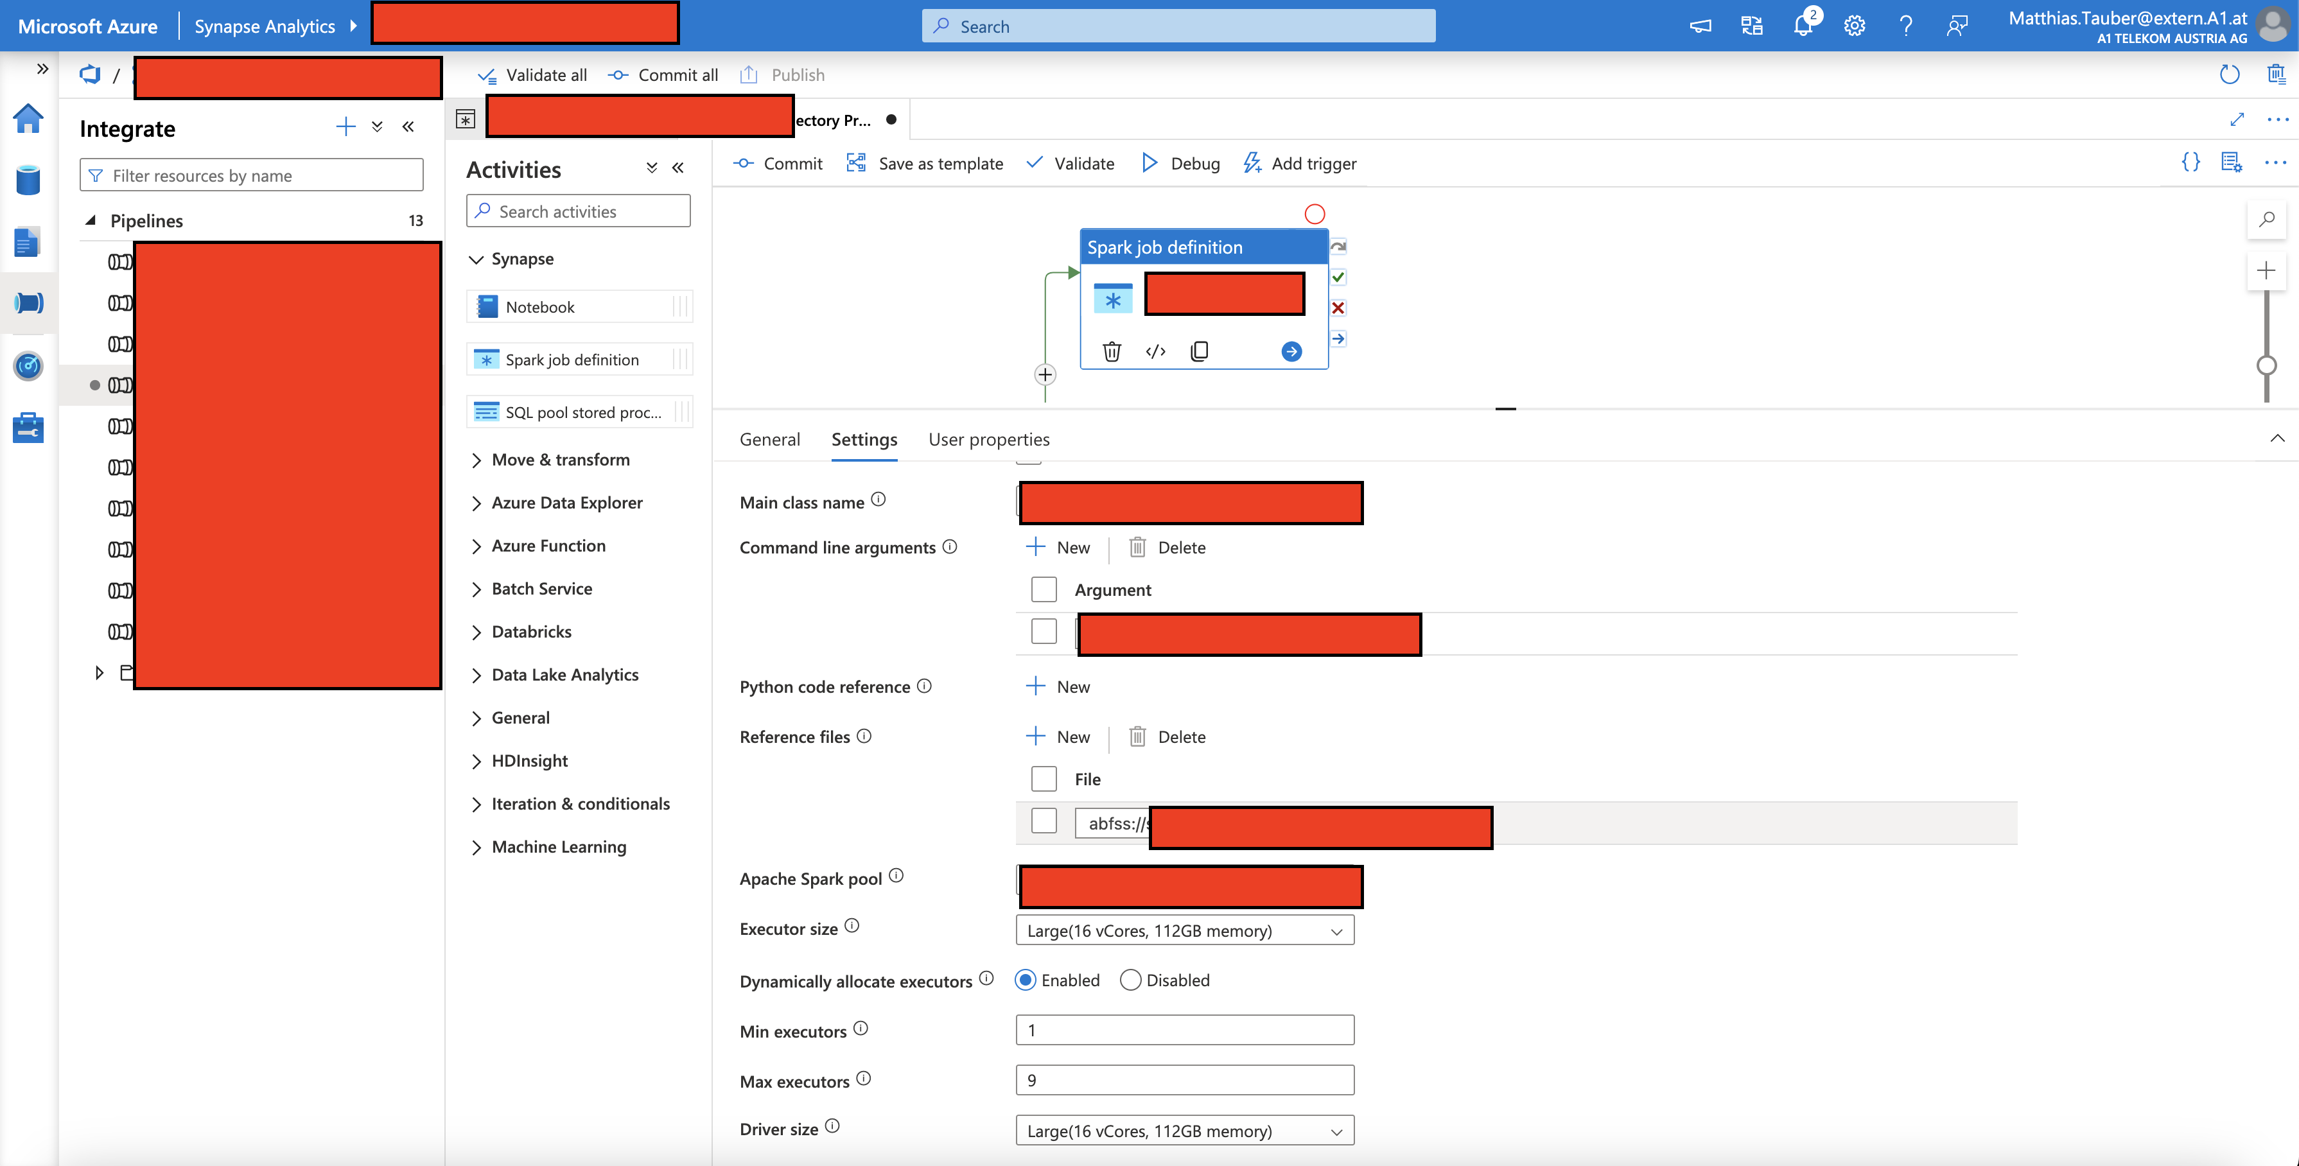
Task: Click the discard all trash icon
Action: click(2277, 74)
